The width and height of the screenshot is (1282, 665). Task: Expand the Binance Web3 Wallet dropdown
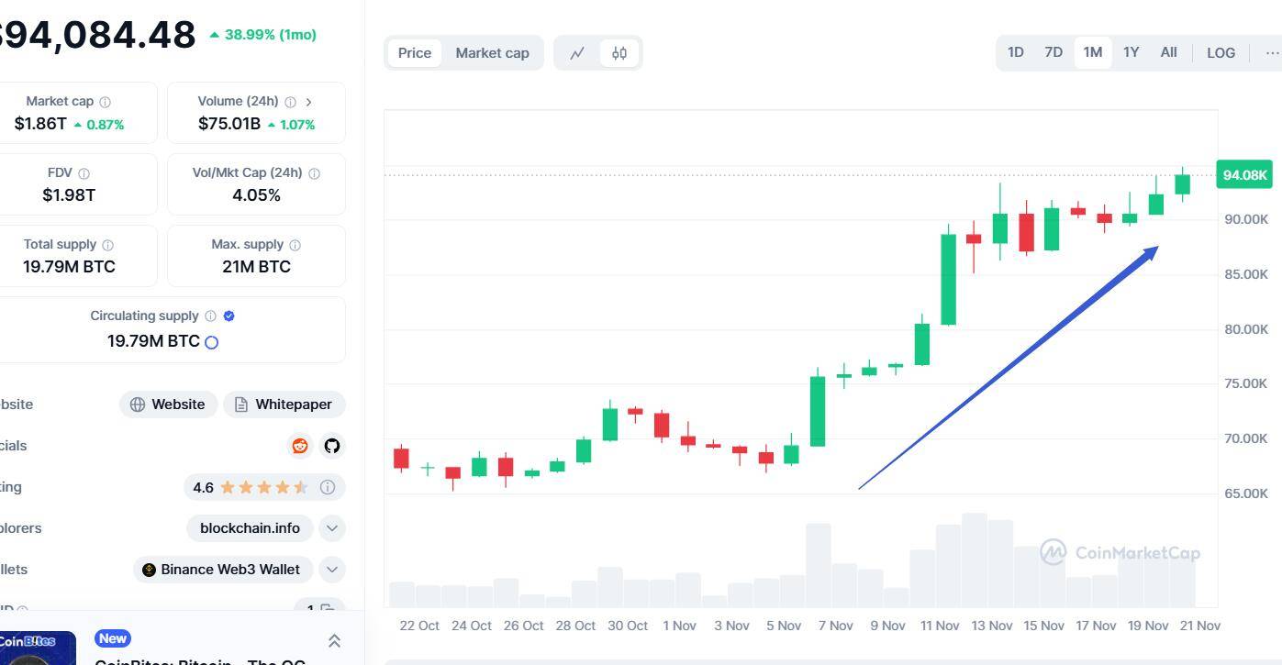(x=331, y=570)
